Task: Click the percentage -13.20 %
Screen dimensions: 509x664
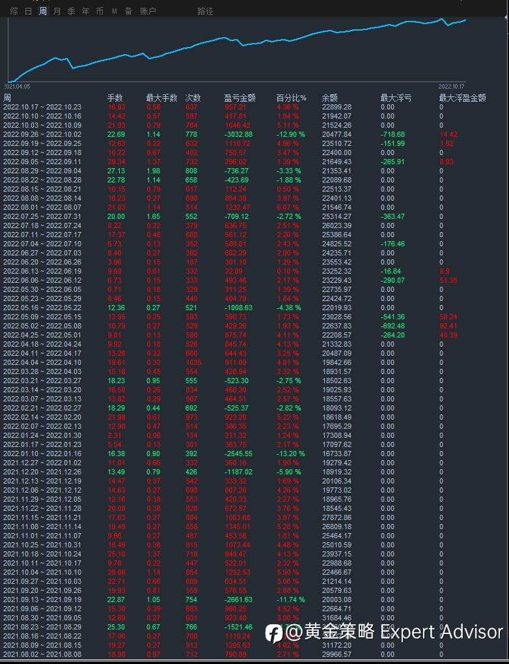Action: click(x=290, y=454)
